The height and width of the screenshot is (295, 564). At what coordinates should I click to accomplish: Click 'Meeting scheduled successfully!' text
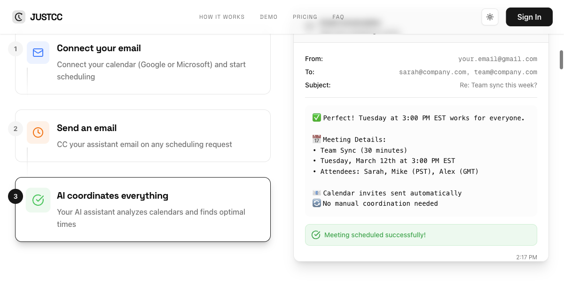pyautogui.click(x=375, y=235)
